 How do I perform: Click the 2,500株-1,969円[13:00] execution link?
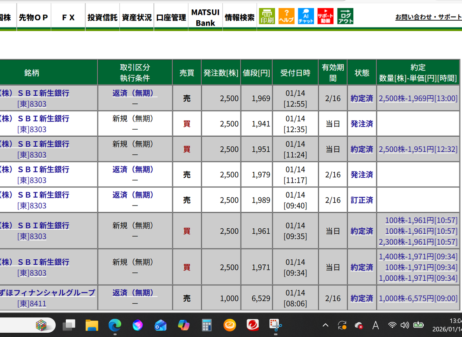(x=418, y=98)
